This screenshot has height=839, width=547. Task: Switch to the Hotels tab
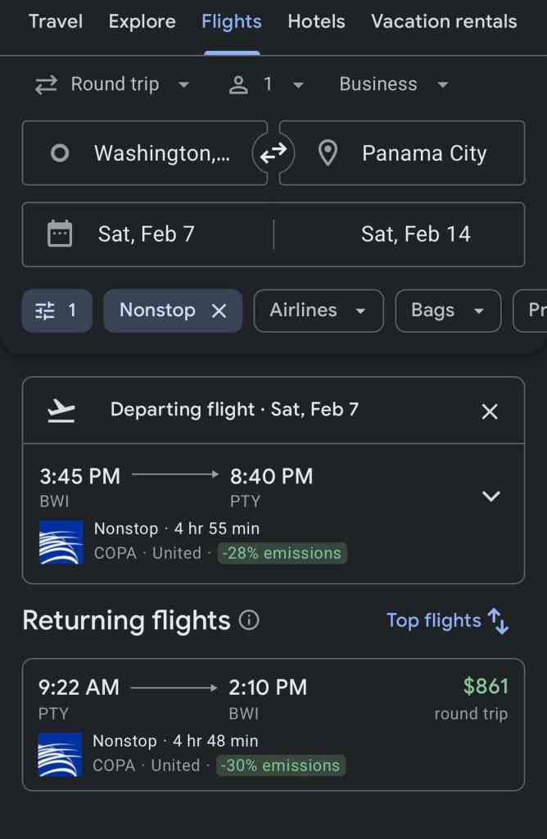316,21
